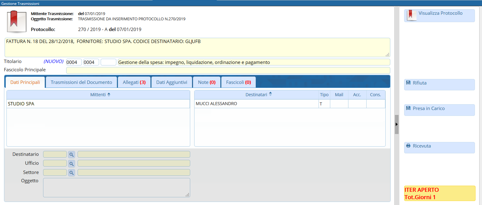Viewport: 482px width, 205px height.
Task: Go to the Fascicoli (0) tab
Action: click(238, 82)
